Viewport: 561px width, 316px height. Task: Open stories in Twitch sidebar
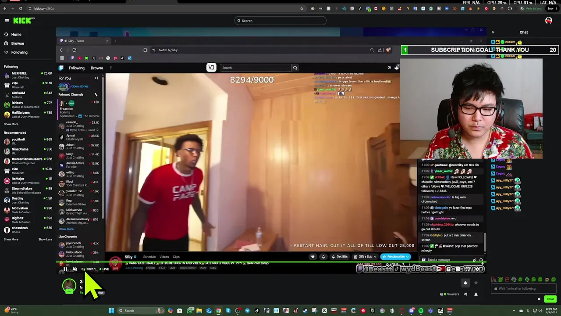click(x=75, y=86)
